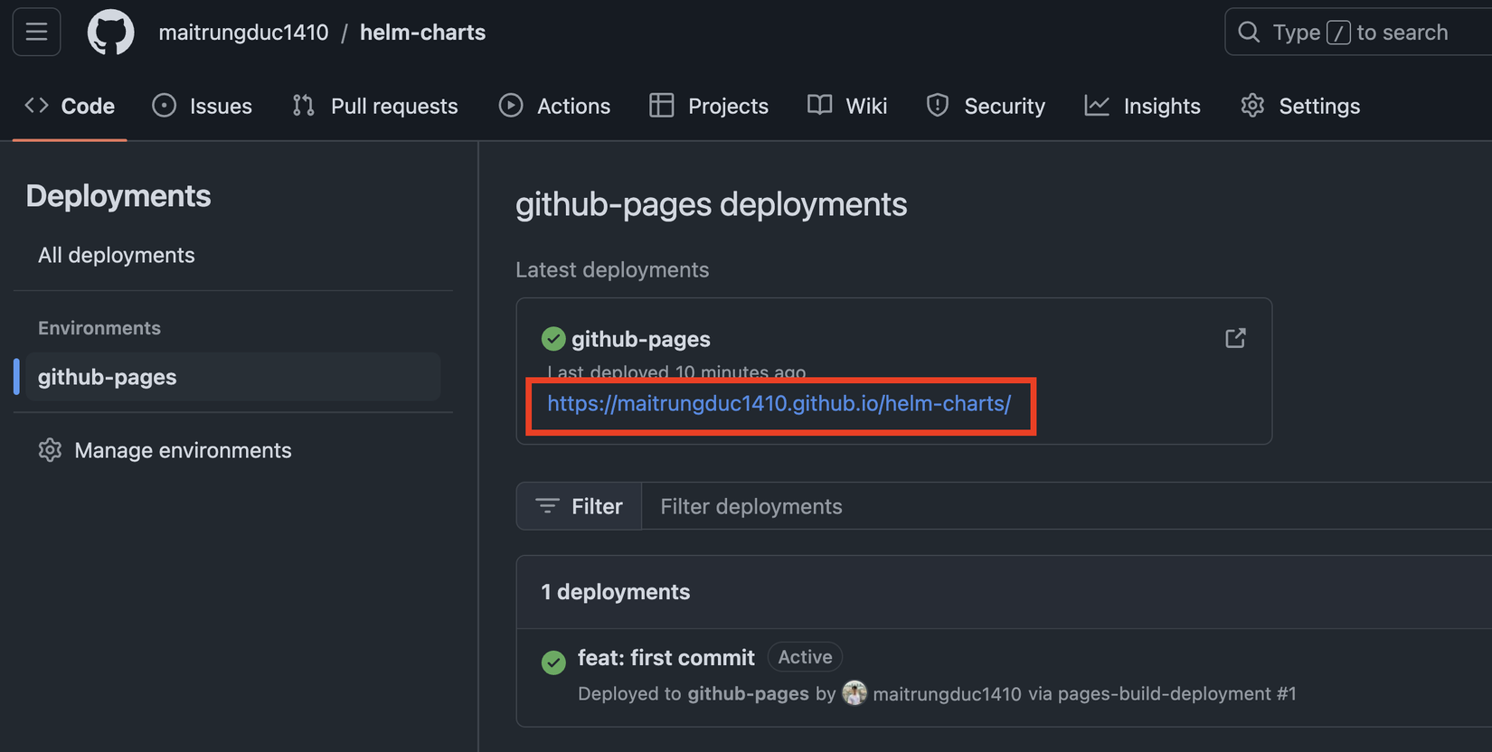Click the green success icon next to github-pages
The width and height of the screenshot is (1492, 752).
(x=552, y=339)
